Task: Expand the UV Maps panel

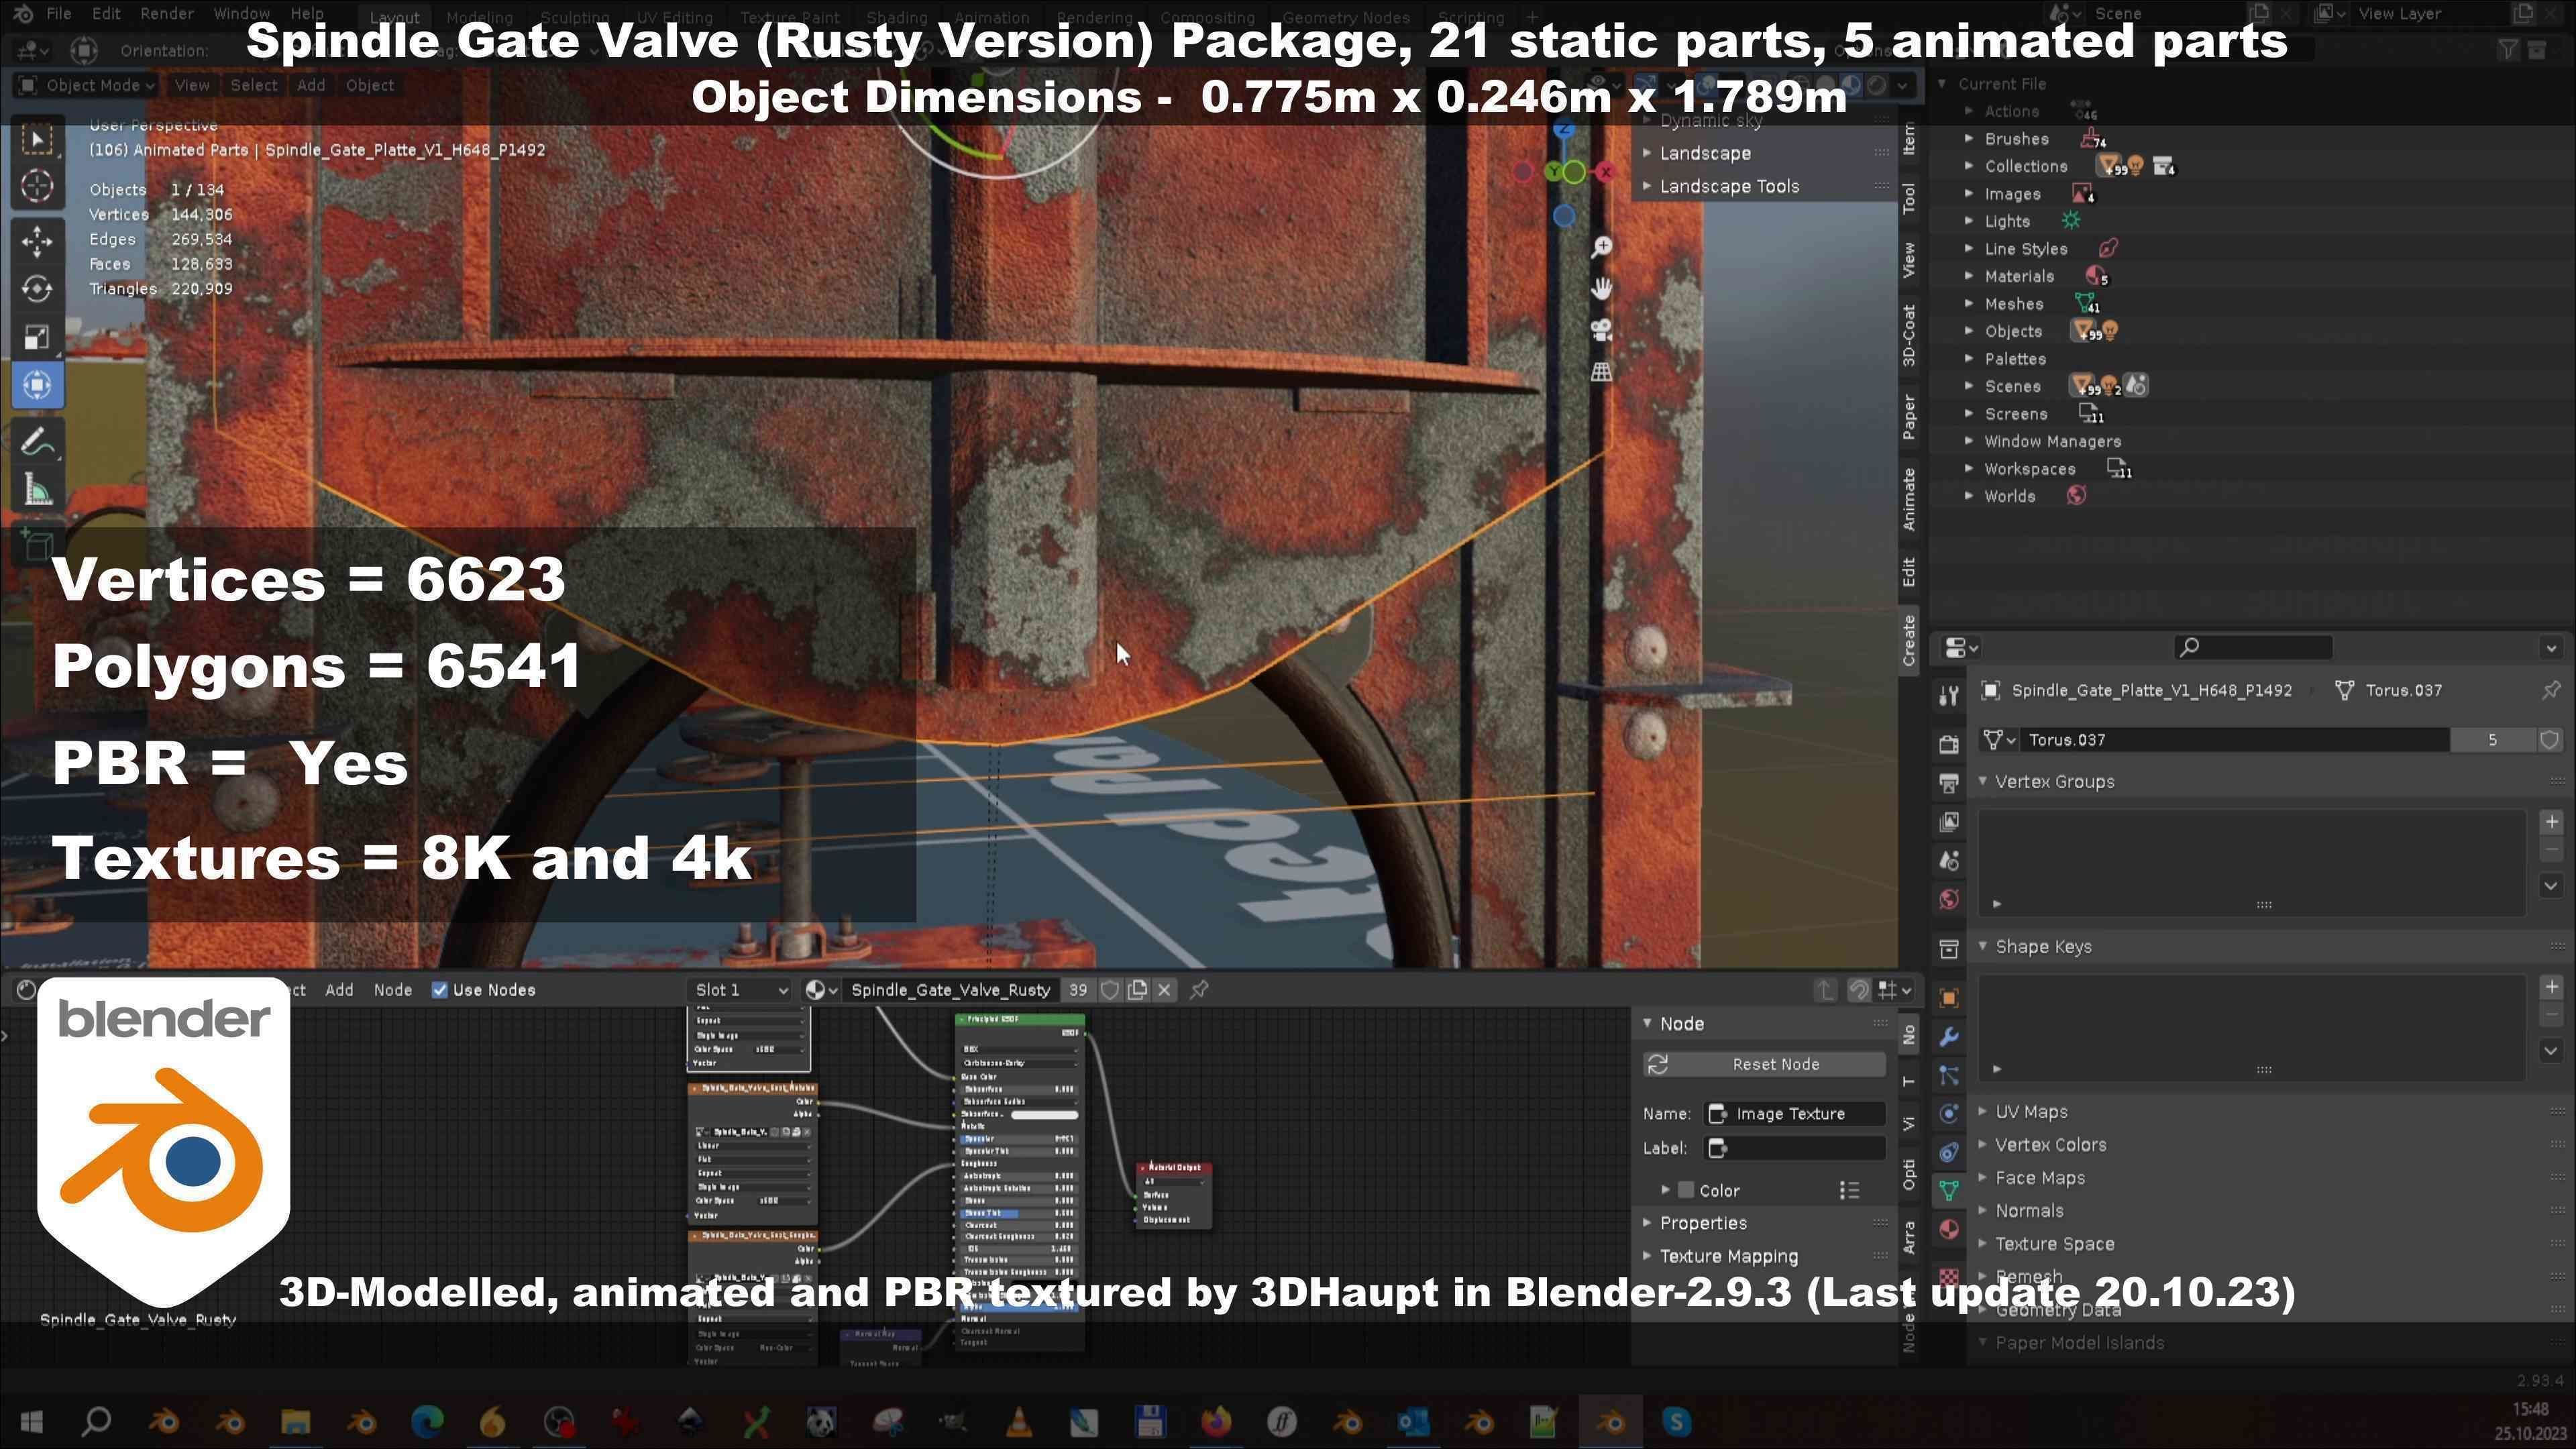Action: [1983, 1111]
